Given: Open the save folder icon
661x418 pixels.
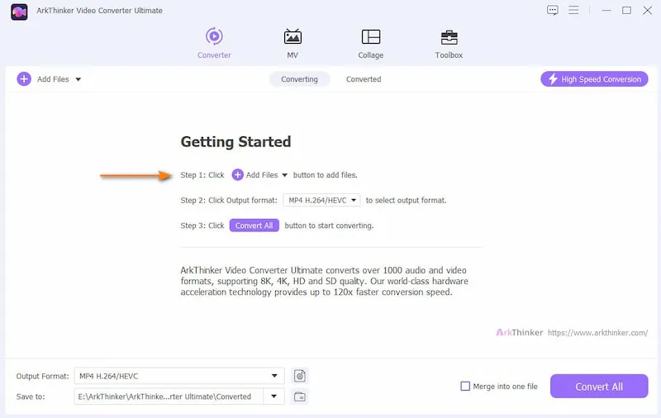Looking at the screenshot, I should pos(300,397).
